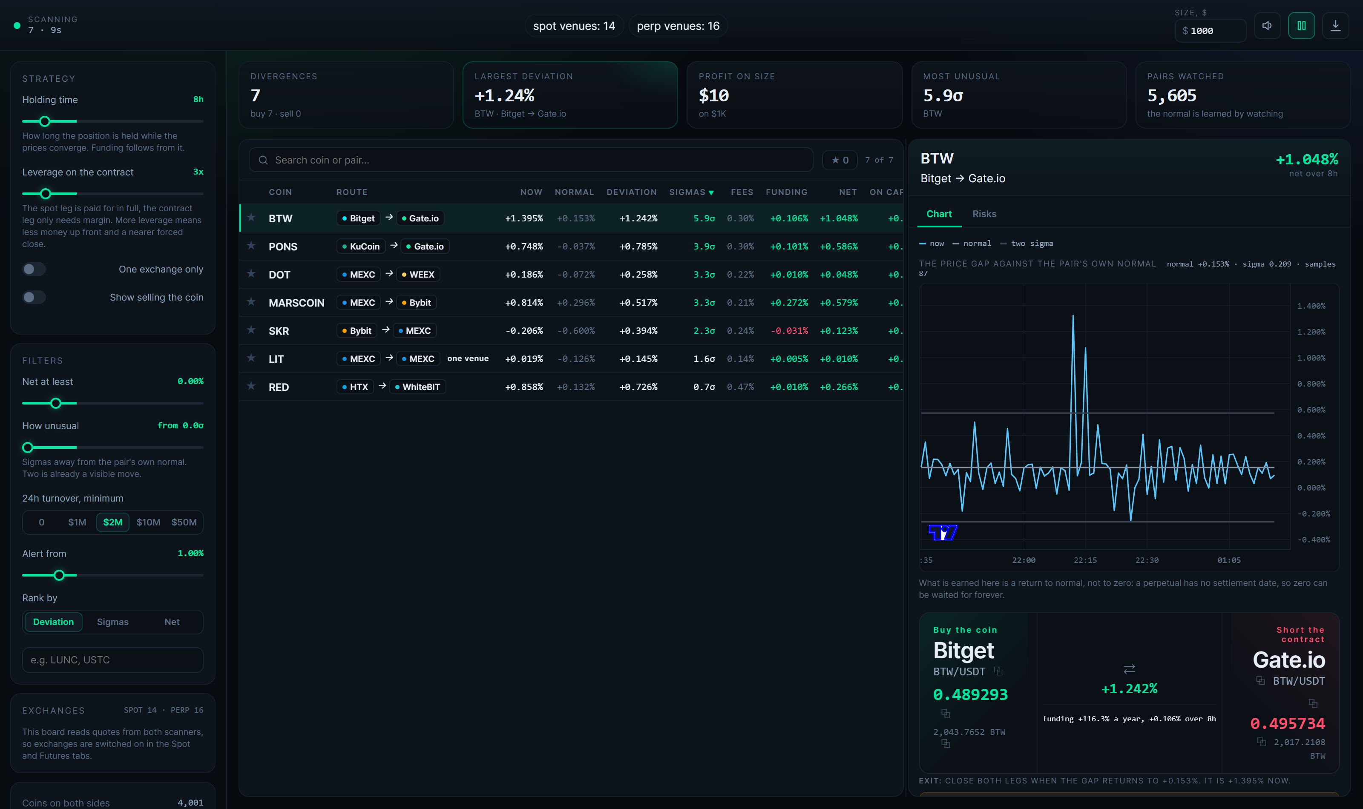Star the BTW row as favorite
This screenshot has width=1363, height=809.
pyautogui.click(x=251, y=218)
